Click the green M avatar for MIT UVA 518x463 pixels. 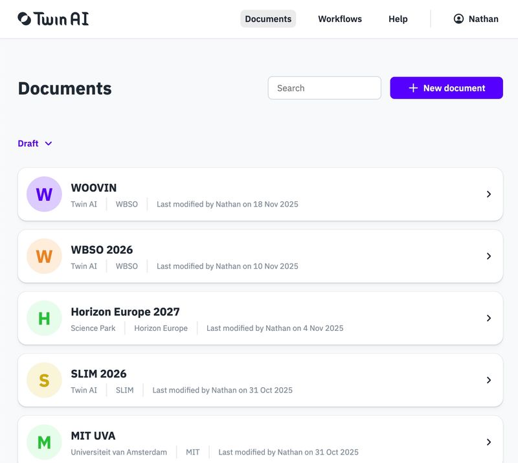(44, 442)
